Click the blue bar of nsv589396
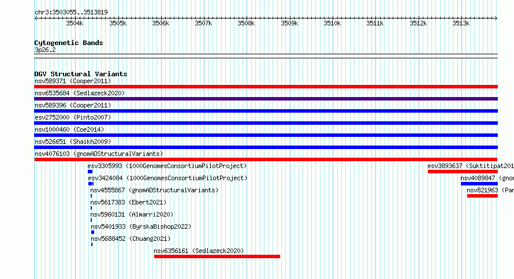This screenshot has height=279, width=514. pos(266,111)
